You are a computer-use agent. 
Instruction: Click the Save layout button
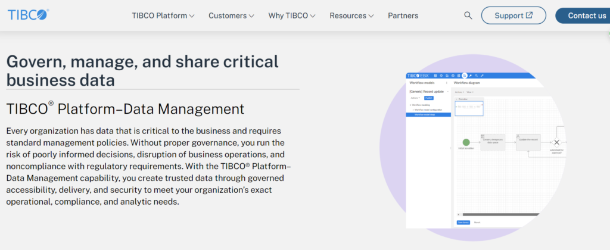coord(463,223)
